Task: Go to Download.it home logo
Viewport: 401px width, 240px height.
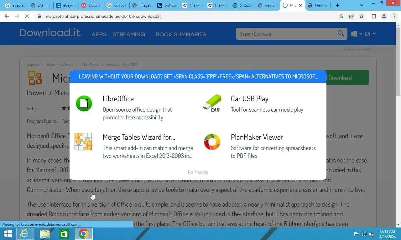Action: pos(50,33)
